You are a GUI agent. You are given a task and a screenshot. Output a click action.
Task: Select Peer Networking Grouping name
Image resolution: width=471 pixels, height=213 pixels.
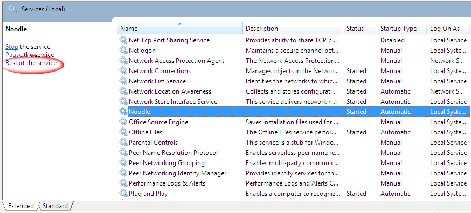coord(167,162)
